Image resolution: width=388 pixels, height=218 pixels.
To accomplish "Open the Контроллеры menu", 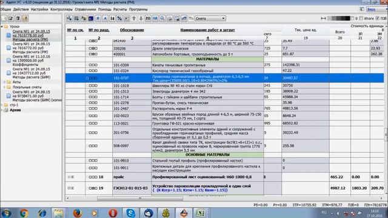I will tap(61, 10).
